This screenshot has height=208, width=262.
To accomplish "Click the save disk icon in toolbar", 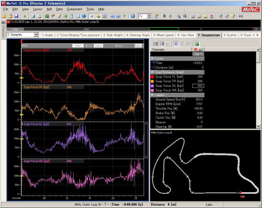I will click(x=16, y=16).
